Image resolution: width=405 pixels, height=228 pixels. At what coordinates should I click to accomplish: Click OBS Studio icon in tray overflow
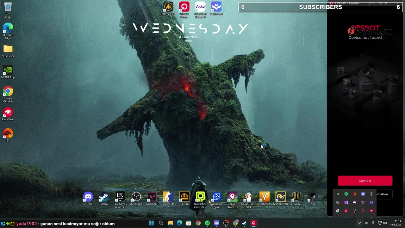click(x=354, y=211)
